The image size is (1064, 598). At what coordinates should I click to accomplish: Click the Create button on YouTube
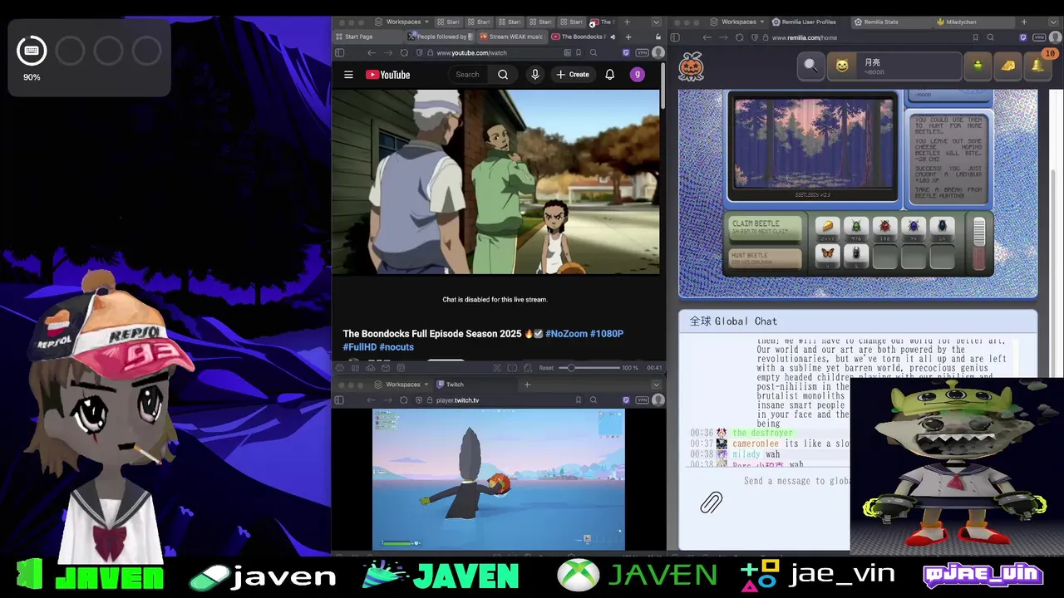coord(573,75)
